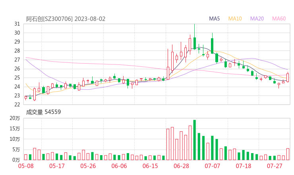Click the 成交量 54559 volume label
Image resolution: width=294 pixels, height=175 pixels.
tap(43, 112)
